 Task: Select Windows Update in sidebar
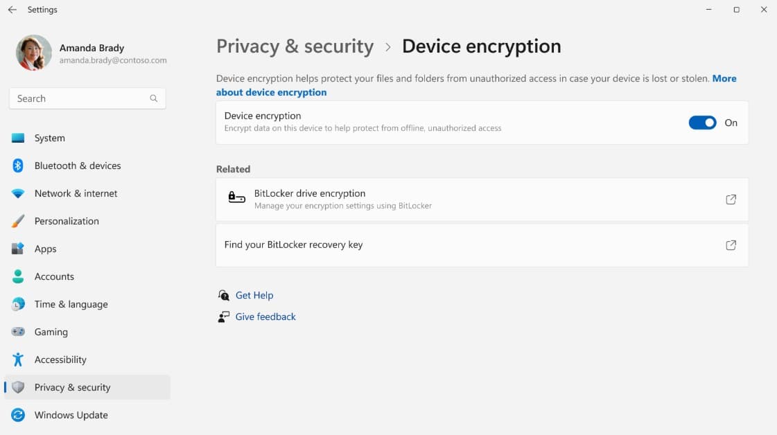[87, 415]
